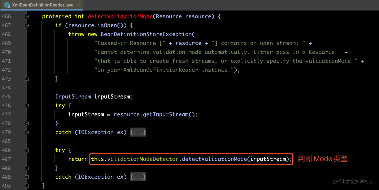The image size is (379, 190).
Task: Expand the folded catch block at line 489
Action: (27, 177)
